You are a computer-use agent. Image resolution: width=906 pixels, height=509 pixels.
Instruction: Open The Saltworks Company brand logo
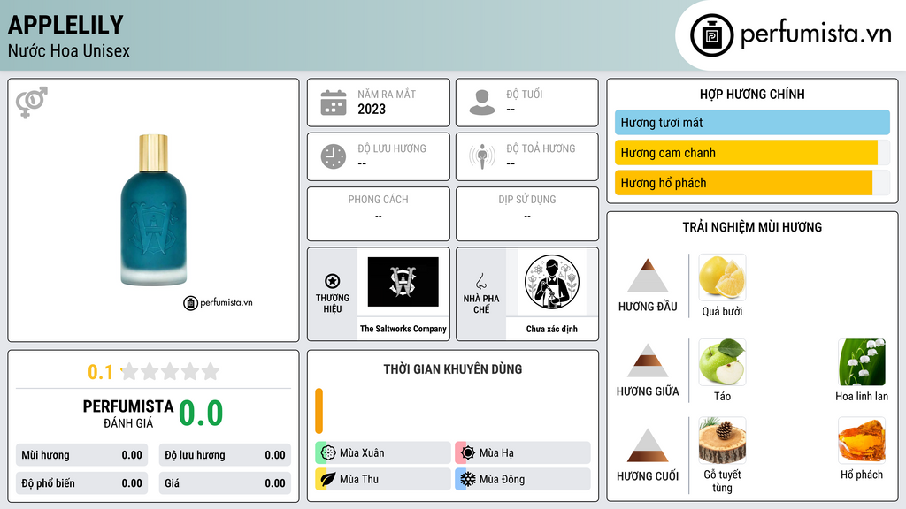403,282
